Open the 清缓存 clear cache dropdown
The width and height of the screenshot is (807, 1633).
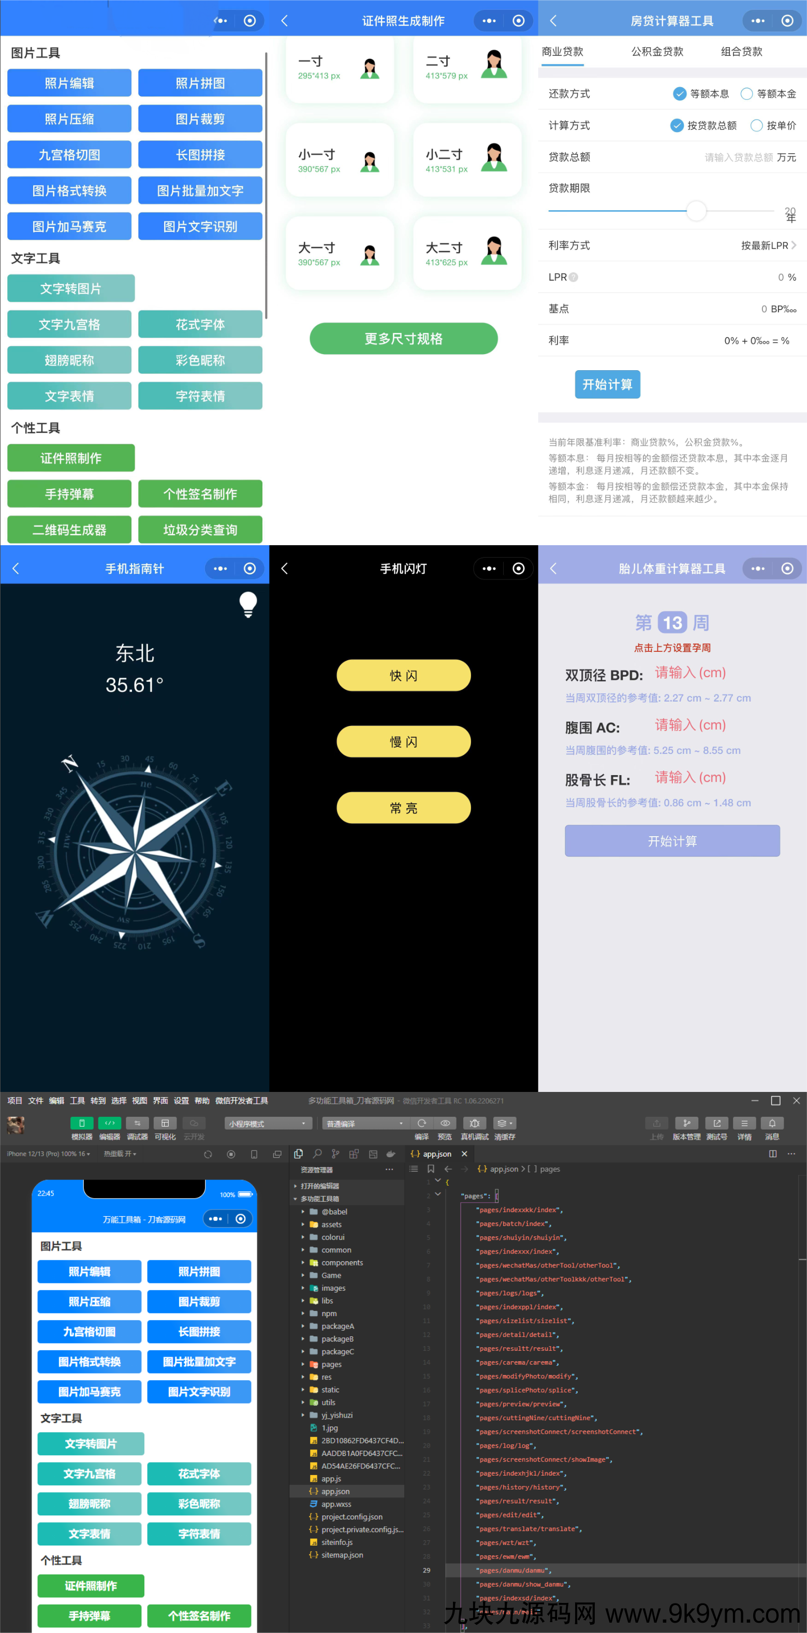tap(505, 1122)
